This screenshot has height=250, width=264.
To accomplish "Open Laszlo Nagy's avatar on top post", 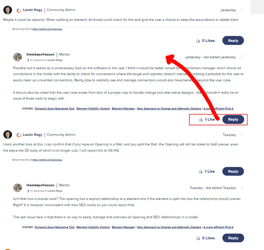I will click(x=8, y=10).
